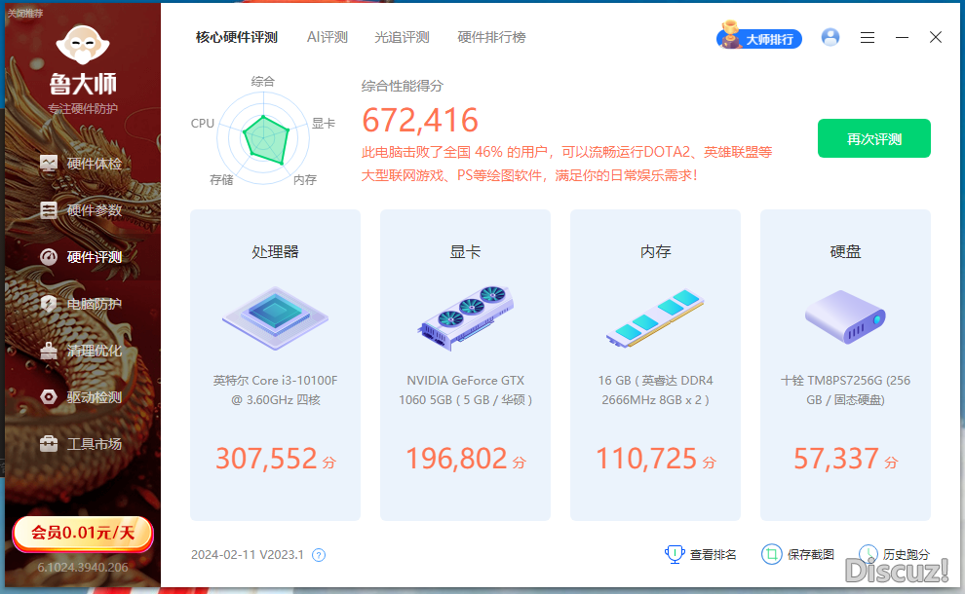Go to 清理优化 in the sidebar
The image size is (965, 594).
(x=81, y=351)
